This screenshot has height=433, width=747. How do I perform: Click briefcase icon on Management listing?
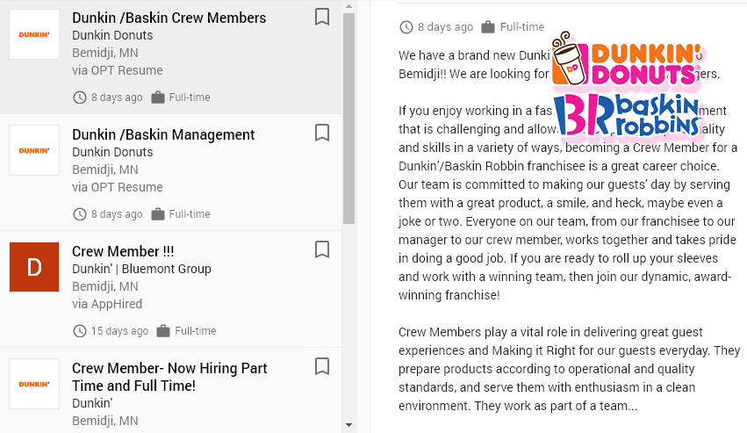(158, 214)
